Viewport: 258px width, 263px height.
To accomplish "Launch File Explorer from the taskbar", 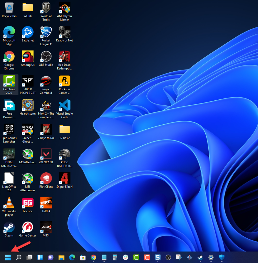I will click(61, 257).
